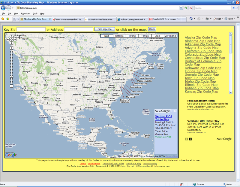The image size is (240, 187).
Task: Select the Map view type
Action: click(x=107, y=36)
